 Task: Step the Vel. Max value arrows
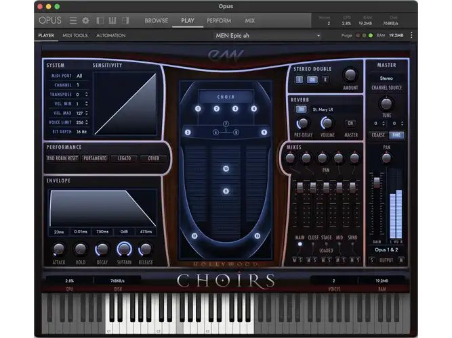(86, 113)
